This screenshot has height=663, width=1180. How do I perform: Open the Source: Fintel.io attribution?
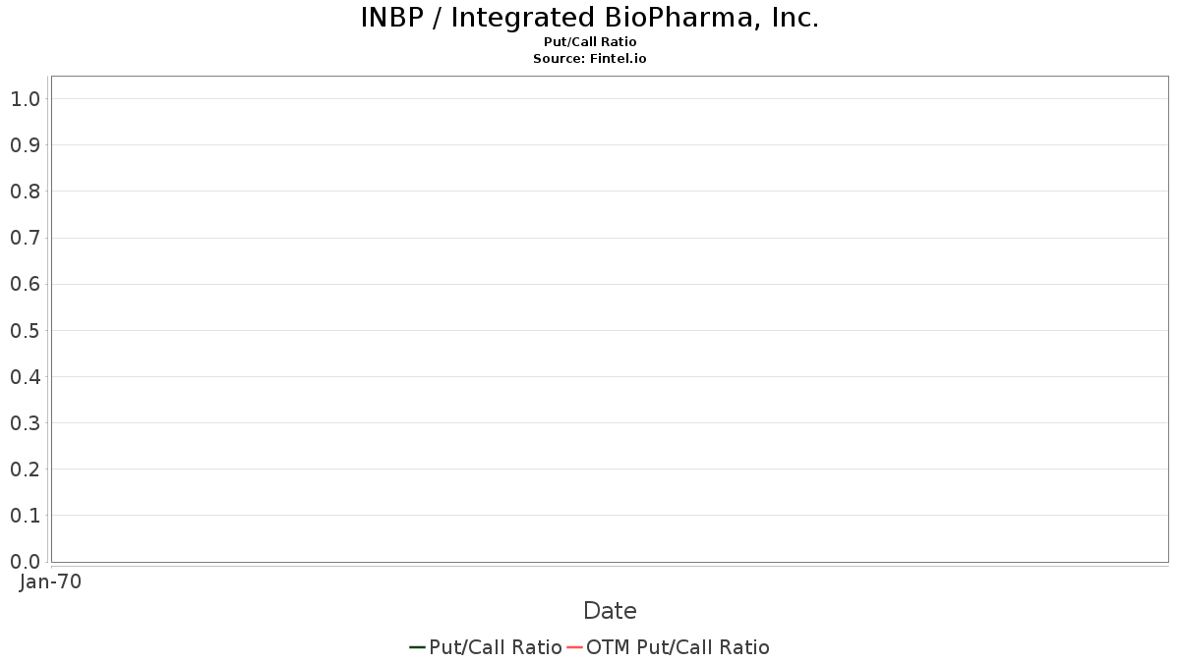tap(590, 59)
